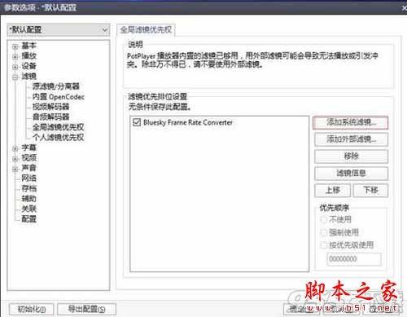Select the 强制使用 priority option
Screen dimensions: 407x317
point(339,232)
